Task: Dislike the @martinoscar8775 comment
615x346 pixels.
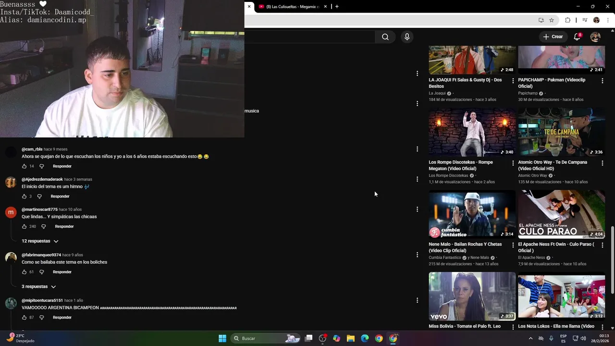Action: (x=43, y=226)
